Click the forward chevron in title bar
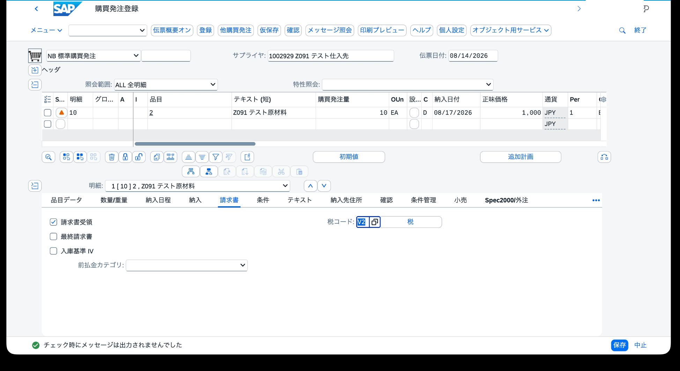 tap(579, 9)
